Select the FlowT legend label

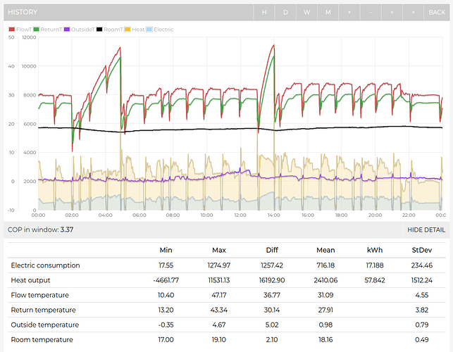click(x=24, y=30)
